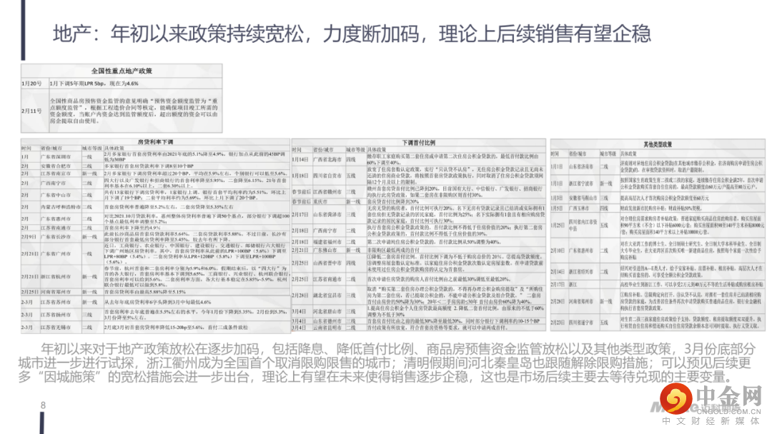This screenshot has height=434, width=772.
Task: Click '广东省深圳市' in mortgage rate table
Action: click(56, 157)
